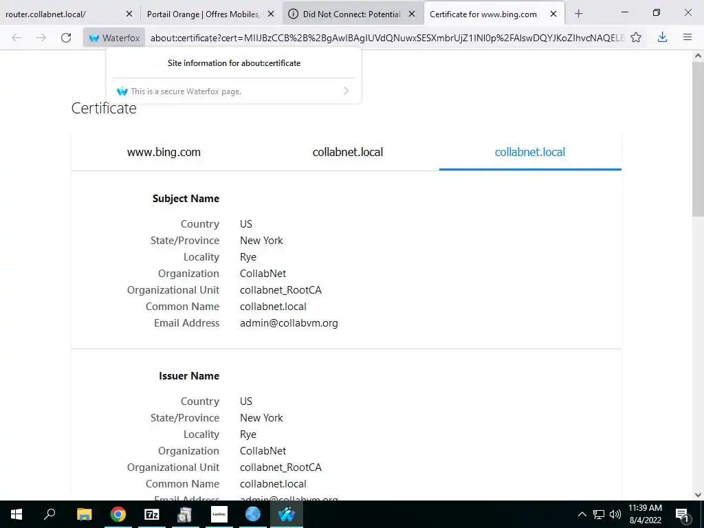
Task: Bookmark this page with star icon
Action: click(x=636, y=38)
